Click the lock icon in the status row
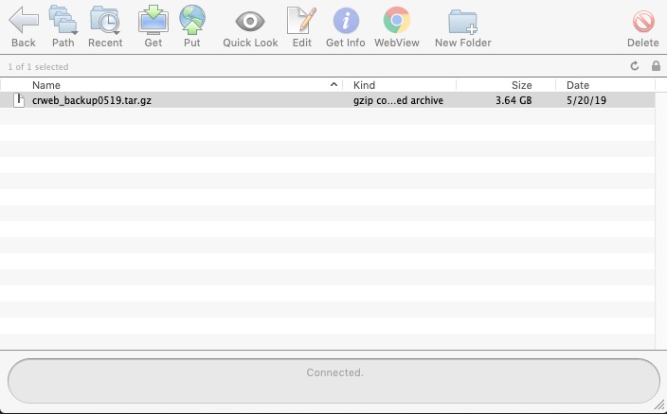 656,66
